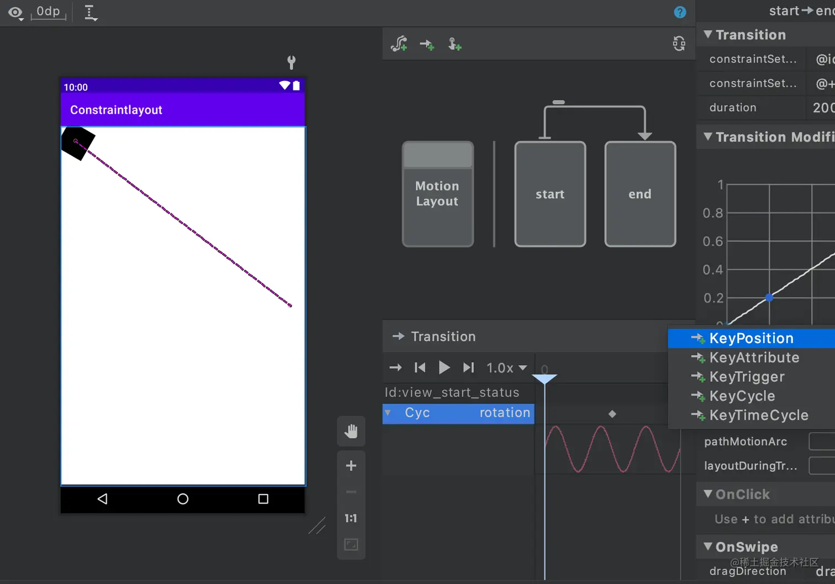Collapse the Transition Modifiers section
835x584 pixels.
[707, 136]
